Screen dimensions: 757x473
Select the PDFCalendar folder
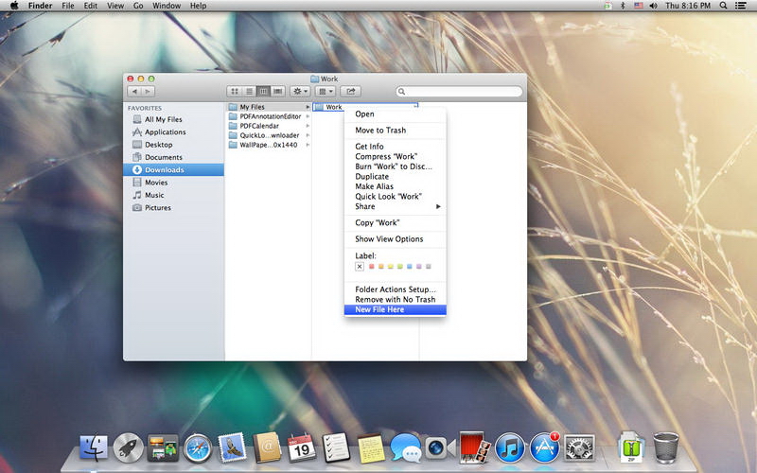point(259,126)
